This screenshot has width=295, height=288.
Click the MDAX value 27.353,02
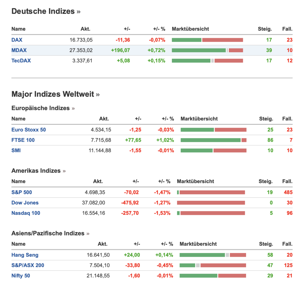[x=81, y=50]
